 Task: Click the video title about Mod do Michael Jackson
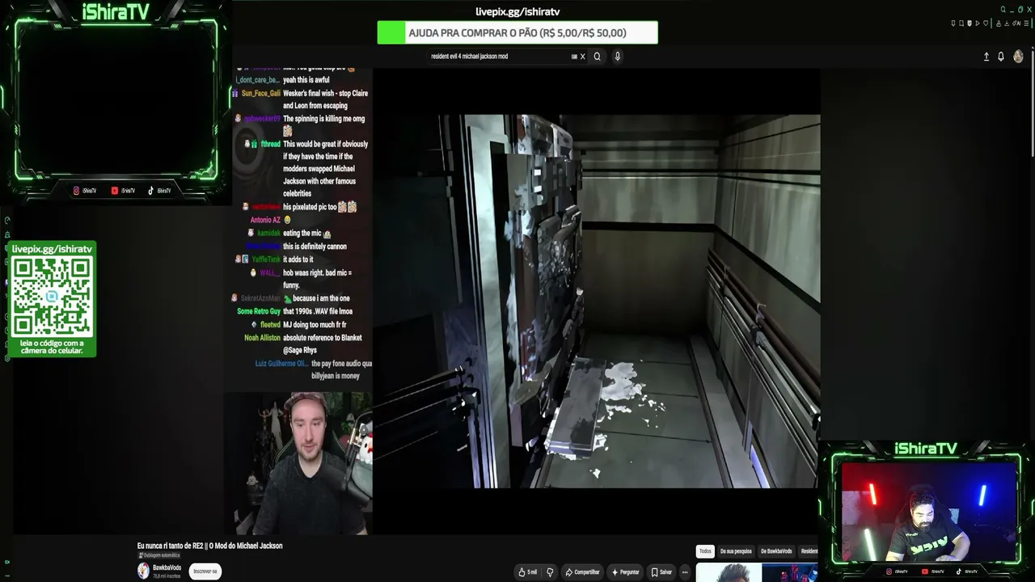point(209,546)
